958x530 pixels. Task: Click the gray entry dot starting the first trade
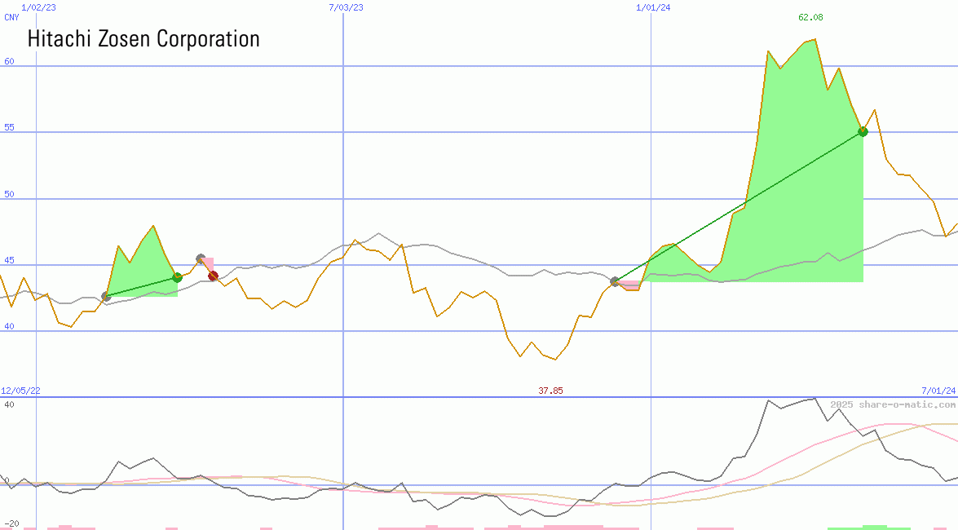105,297
